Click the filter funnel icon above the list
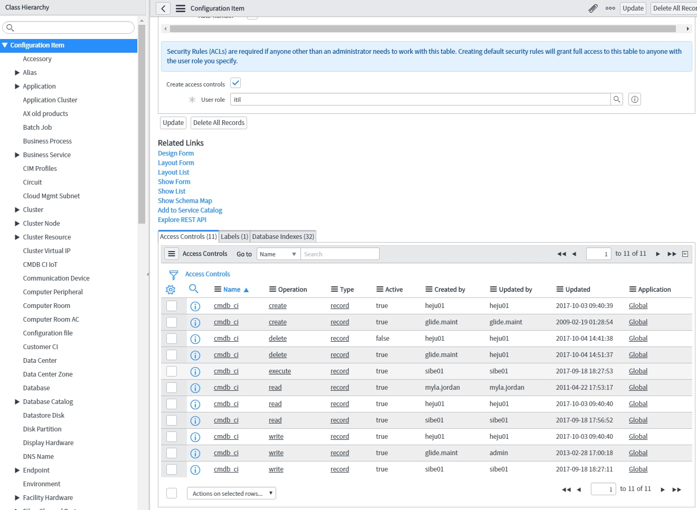The image size is (697, 510). 174,275
